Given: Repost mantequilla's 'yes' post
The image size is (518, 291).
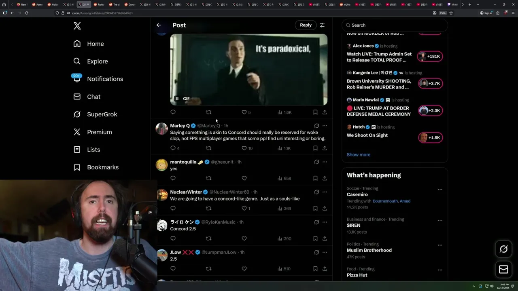Looking at the screenshot, I should tap(209, 178).
